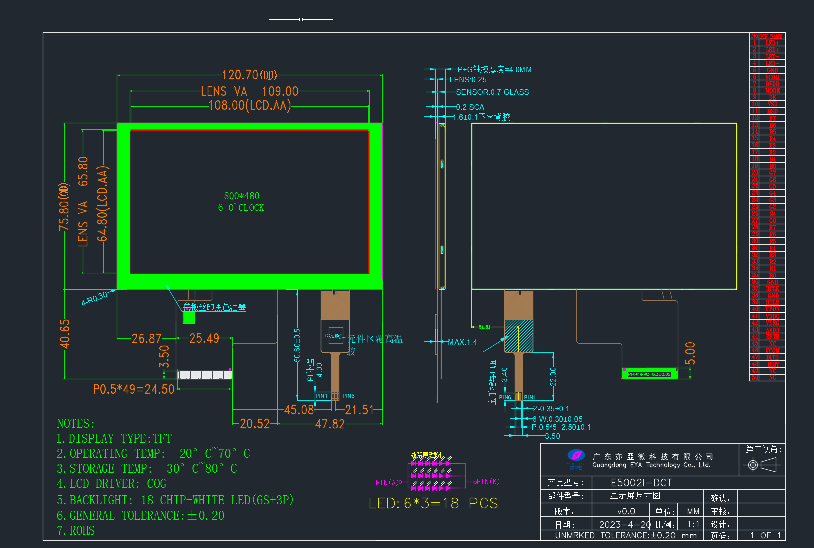
Task: Click the 800*480 resolution text
Action: (x=242, y=196)
